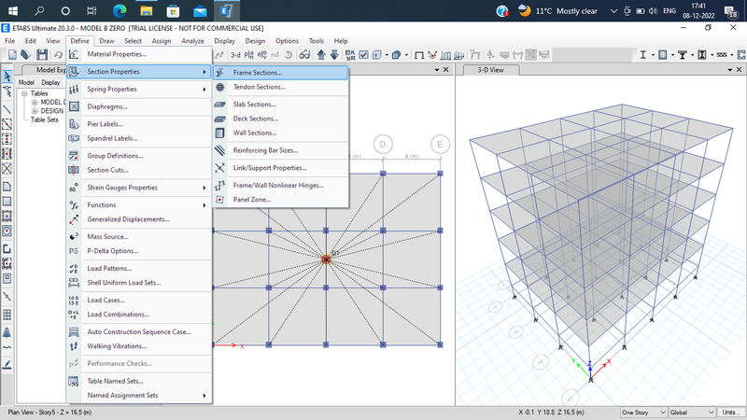This screenshot has width=747, height=420.
Task: Open the Define menu
Action: click(x=79, y=41)
